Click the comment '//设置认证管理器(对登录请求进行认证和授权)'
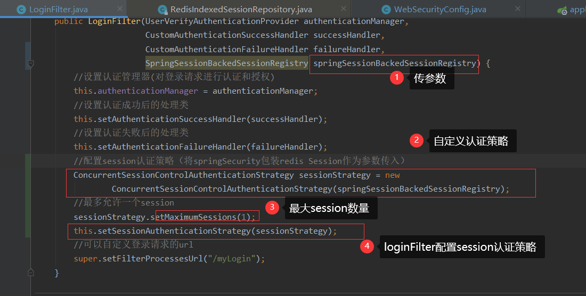 [x=174, y=77]
